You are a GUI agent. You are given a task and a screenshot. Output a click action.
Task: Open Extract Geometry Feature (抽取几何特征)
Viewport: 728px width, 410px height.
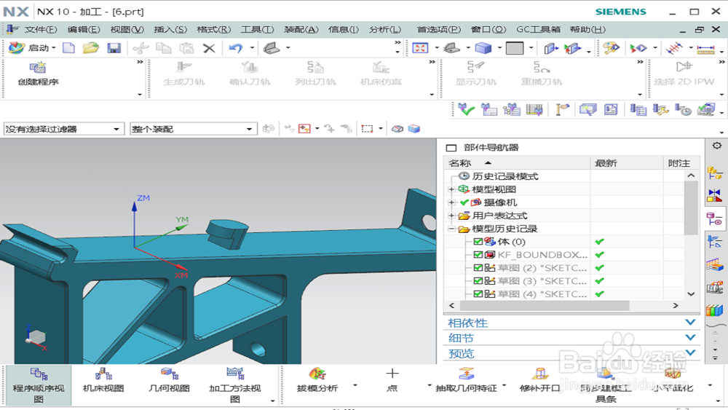[466, 380]
